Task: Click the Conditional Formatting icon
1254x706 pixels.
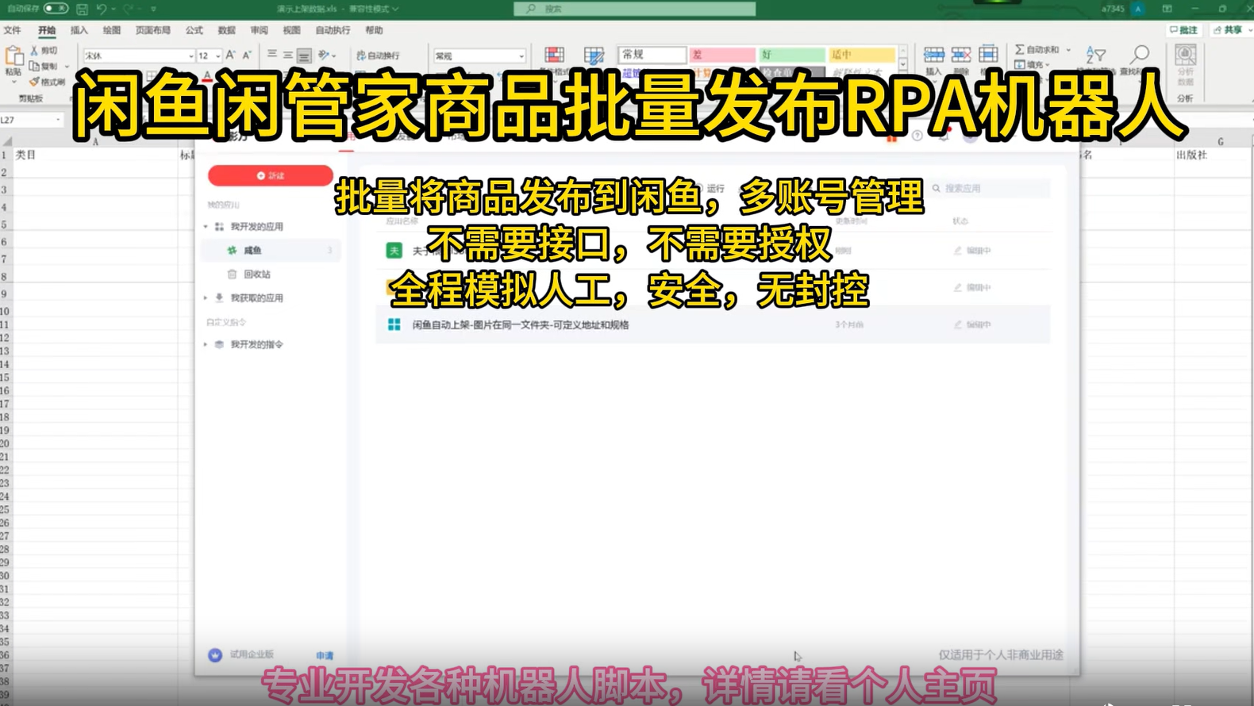Action: pyautogui.click(x=554, y=55)
